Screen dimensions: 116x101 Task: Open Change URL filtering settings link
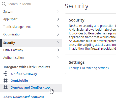coord(89,68)
